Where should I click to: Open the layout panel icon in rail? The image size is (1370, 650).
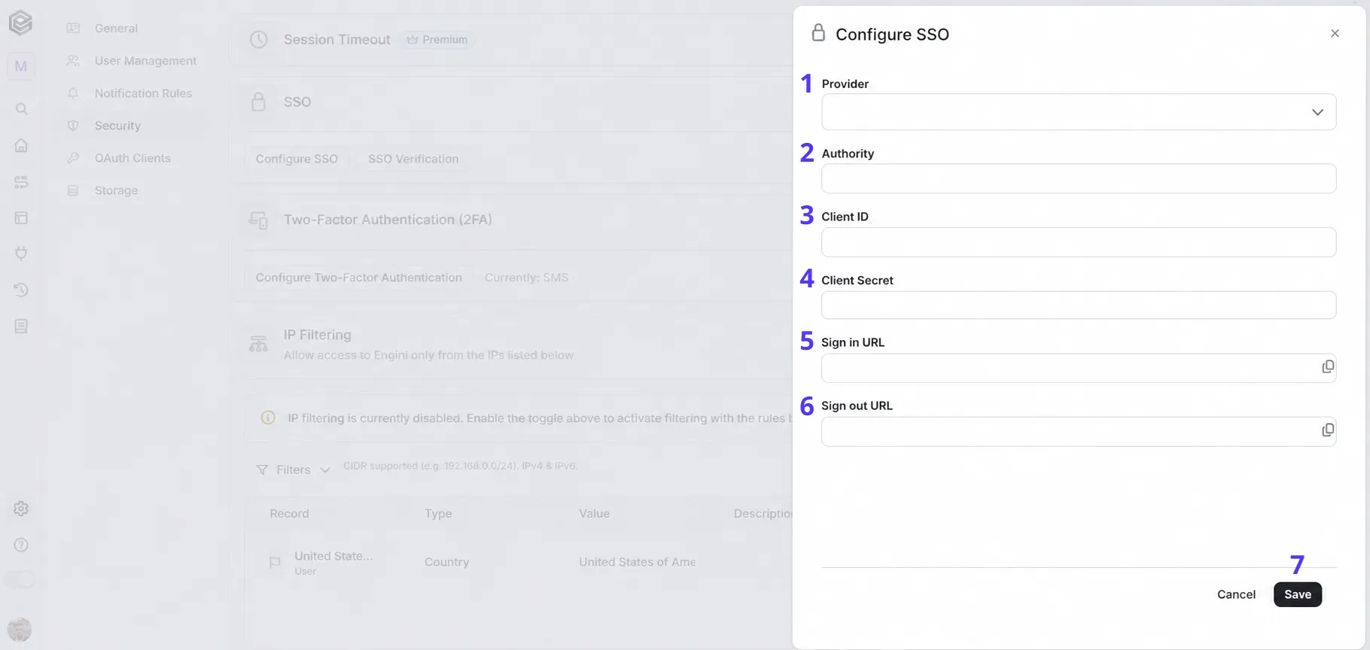21,217
